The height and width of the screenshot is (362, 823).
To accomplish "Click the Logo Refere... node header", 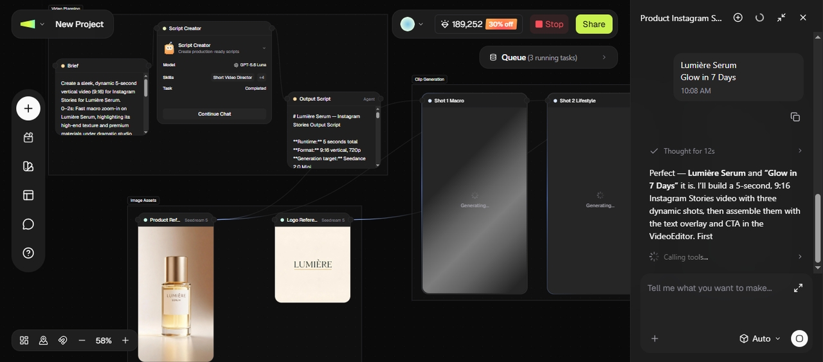I will [312, 220].
